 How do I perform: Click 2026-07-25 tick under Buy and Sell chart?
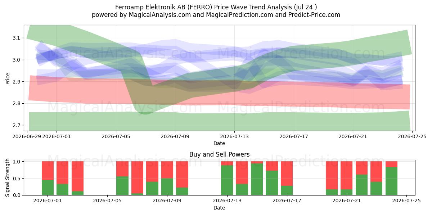[406, 201]
